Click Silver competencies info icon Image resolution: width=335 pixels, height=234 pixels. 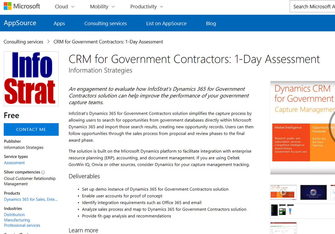[43, 172]
